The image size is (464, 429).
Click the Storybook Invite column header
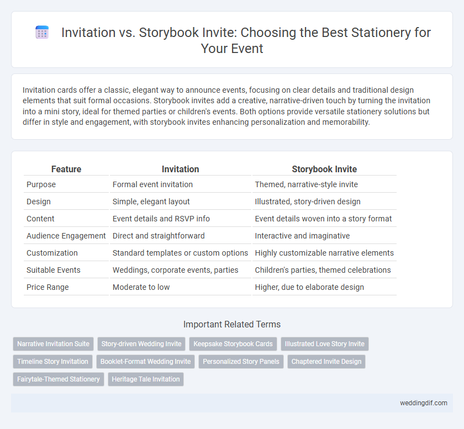pos(324,170)
